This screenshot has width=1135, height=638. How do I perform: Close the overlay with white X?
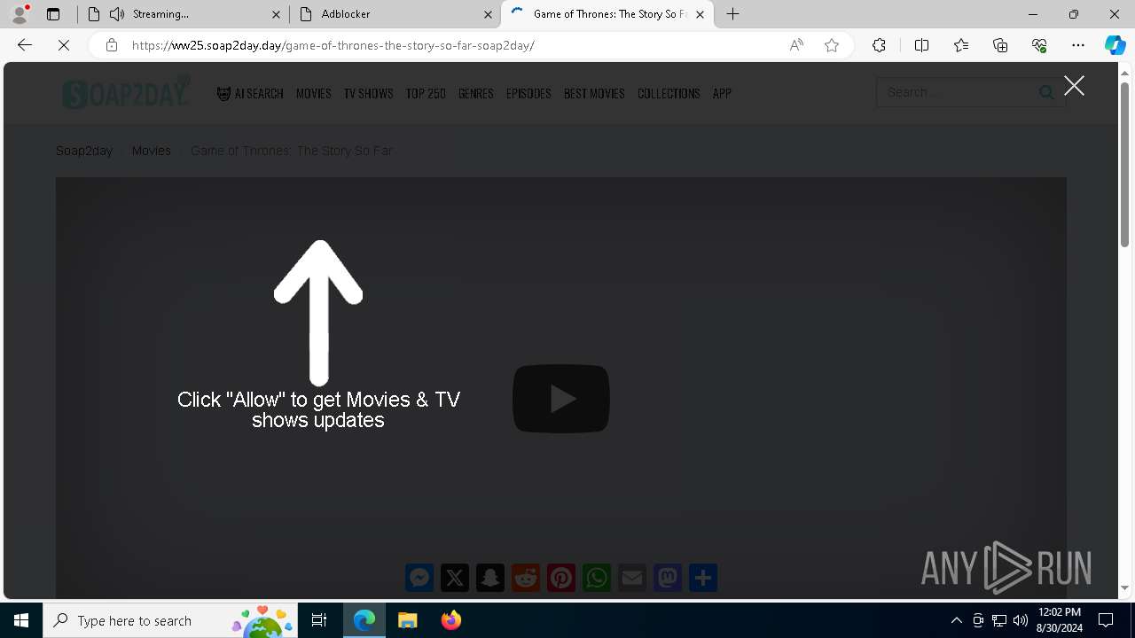pyautogui.click(x=1074, y=85)
